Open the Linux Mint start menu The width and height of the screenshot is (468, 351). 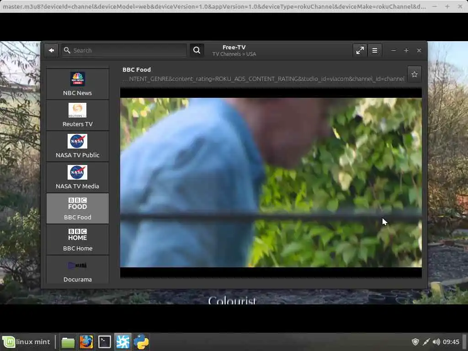tap(27, 342)
